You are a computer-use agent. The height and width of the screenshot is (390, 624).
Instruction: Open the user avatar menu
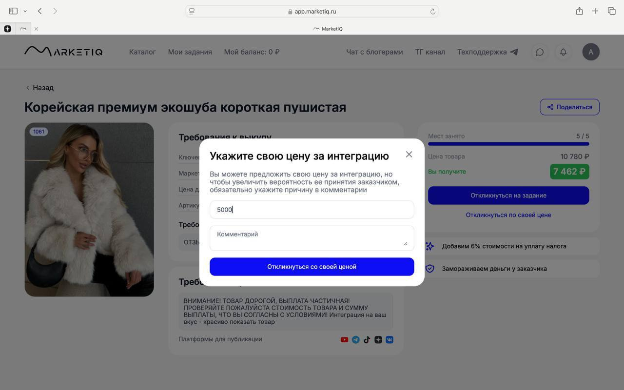coord(591,52)
